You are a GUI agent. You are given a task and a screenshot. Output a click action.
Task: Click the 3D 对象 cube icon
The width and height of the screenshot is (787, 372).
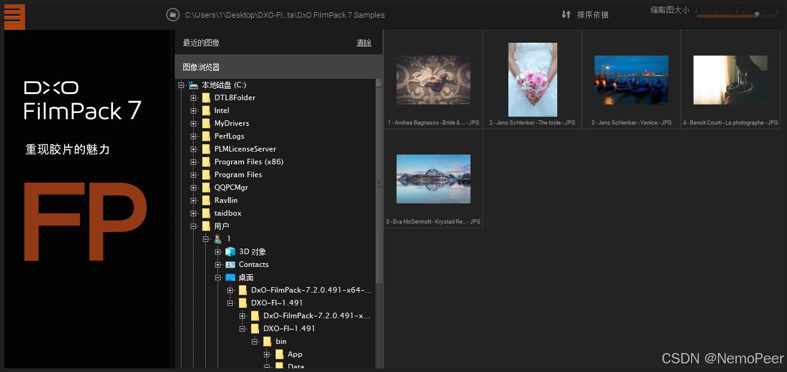coord(230,252)
